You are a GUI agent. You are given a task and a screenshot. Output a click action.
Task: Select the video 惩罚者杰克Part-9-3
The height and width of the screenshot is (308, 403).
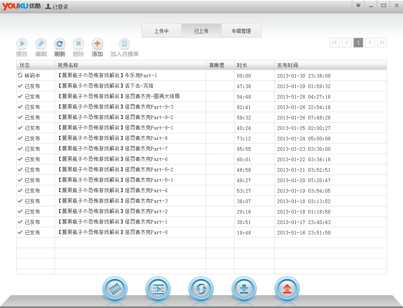[x=115, y=107]
